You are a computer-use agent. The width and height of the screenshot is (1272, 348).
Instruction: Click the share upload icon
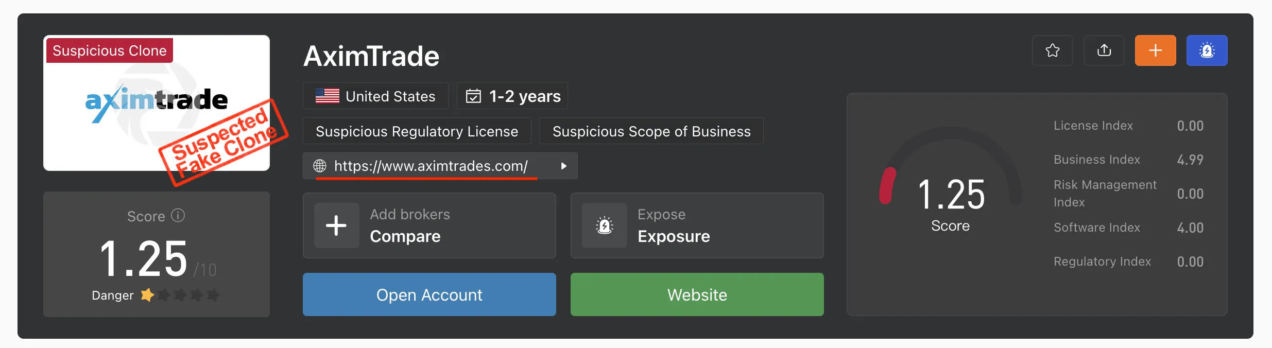point(1104,50)
